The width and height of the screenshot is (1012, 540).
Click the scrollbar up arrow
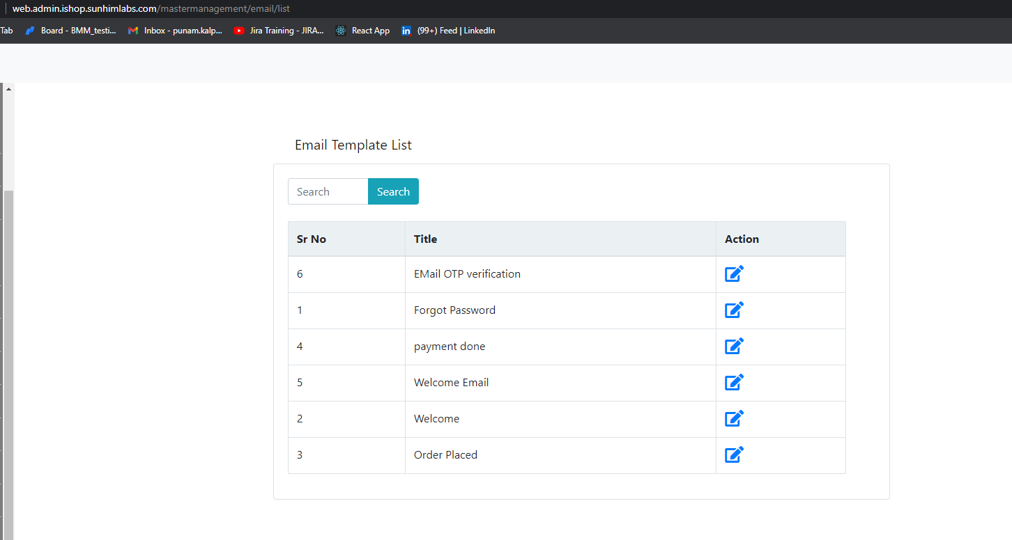point(8,89)
